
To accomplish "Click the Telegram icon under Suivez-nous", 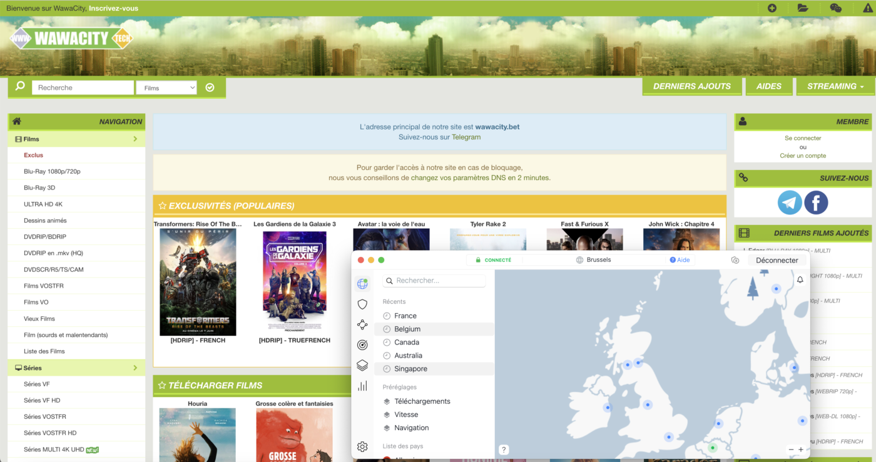I will click(790, 203).
